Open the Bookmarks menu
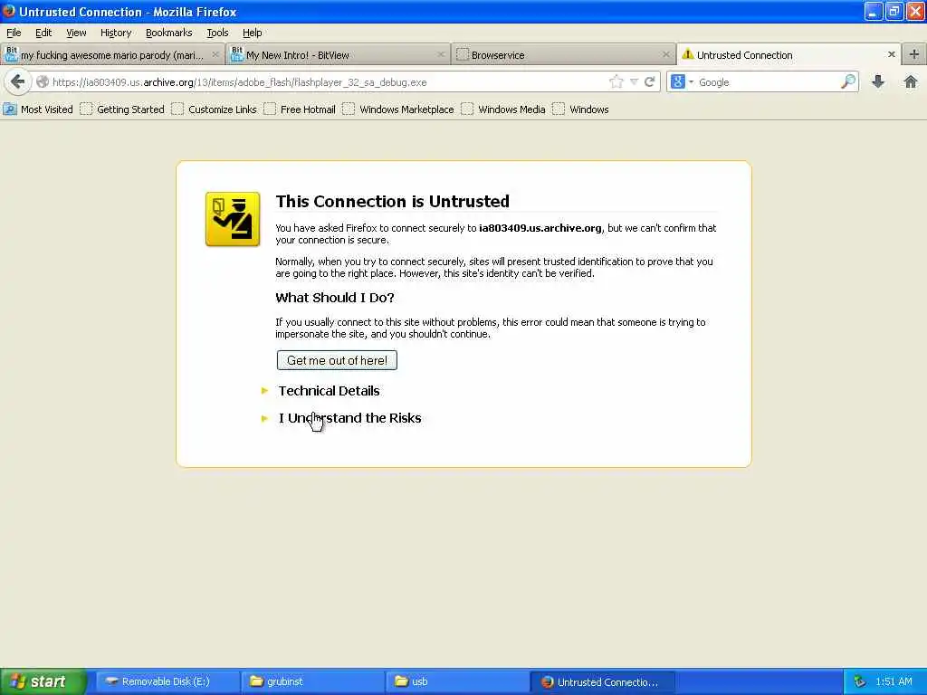The image size is (927, 695). click(169, 33)
